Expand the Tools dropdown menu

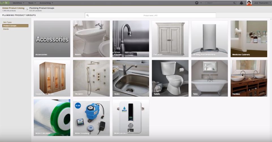point(32,3)
